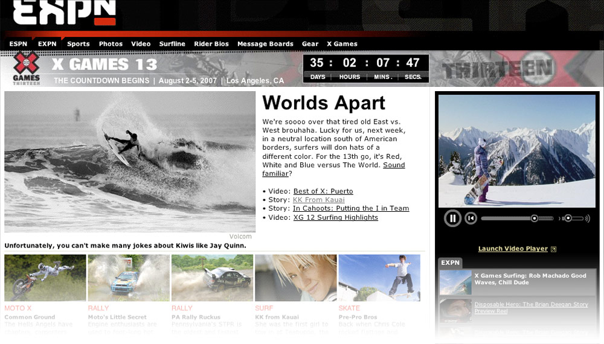Go to Photos section
The height and width of the screenshot is (344, 604).
(111, 44)
